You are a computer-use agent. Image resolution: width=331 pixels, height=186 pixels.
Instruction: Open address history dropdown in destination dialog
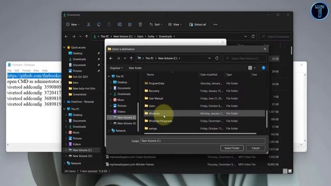(x=209, y=58)
